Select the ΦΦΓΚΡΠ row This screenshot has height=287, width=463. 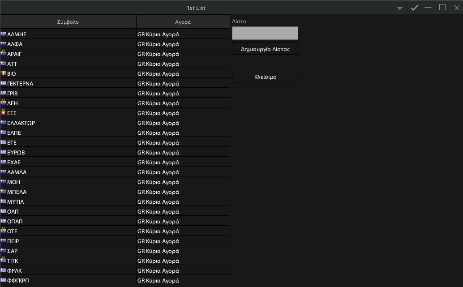pos(115,280)
